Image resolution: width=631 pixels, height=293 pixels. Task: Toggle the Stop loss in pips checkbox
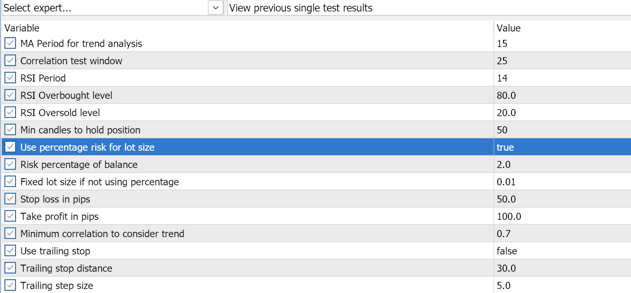click(10, 199)
